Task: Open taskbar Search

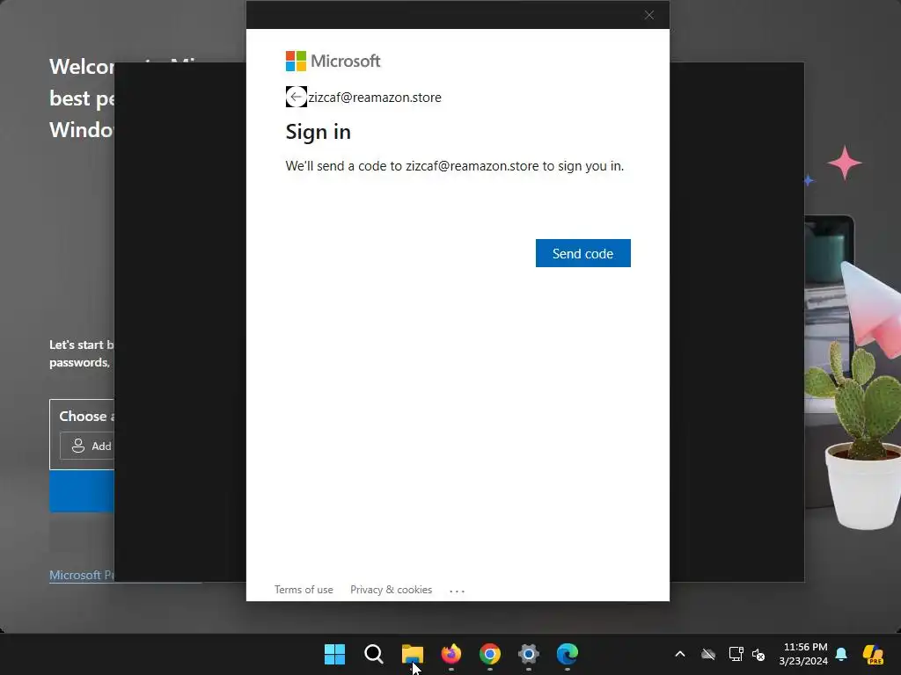Action: 373,654
